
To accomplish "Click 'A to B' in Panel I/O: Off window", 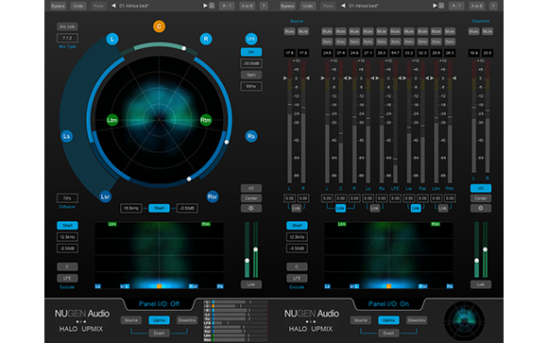I will 248,6.
